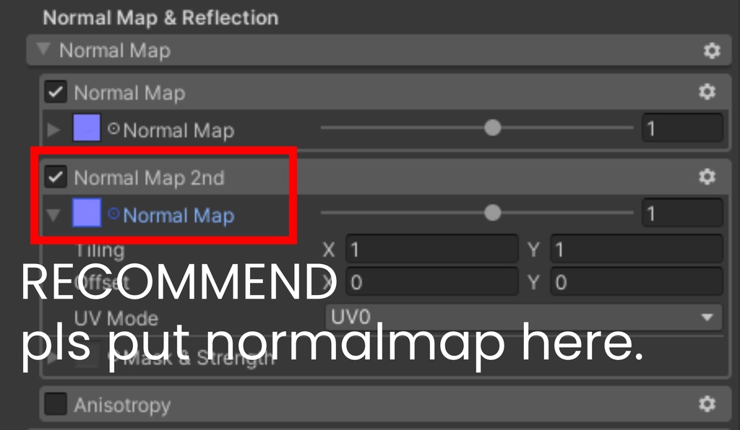Image resolution: width=740 pixels, height=430 pixels.
Task: Collapse second Normal Map texture settings arrow
Action: coord(53,215)
